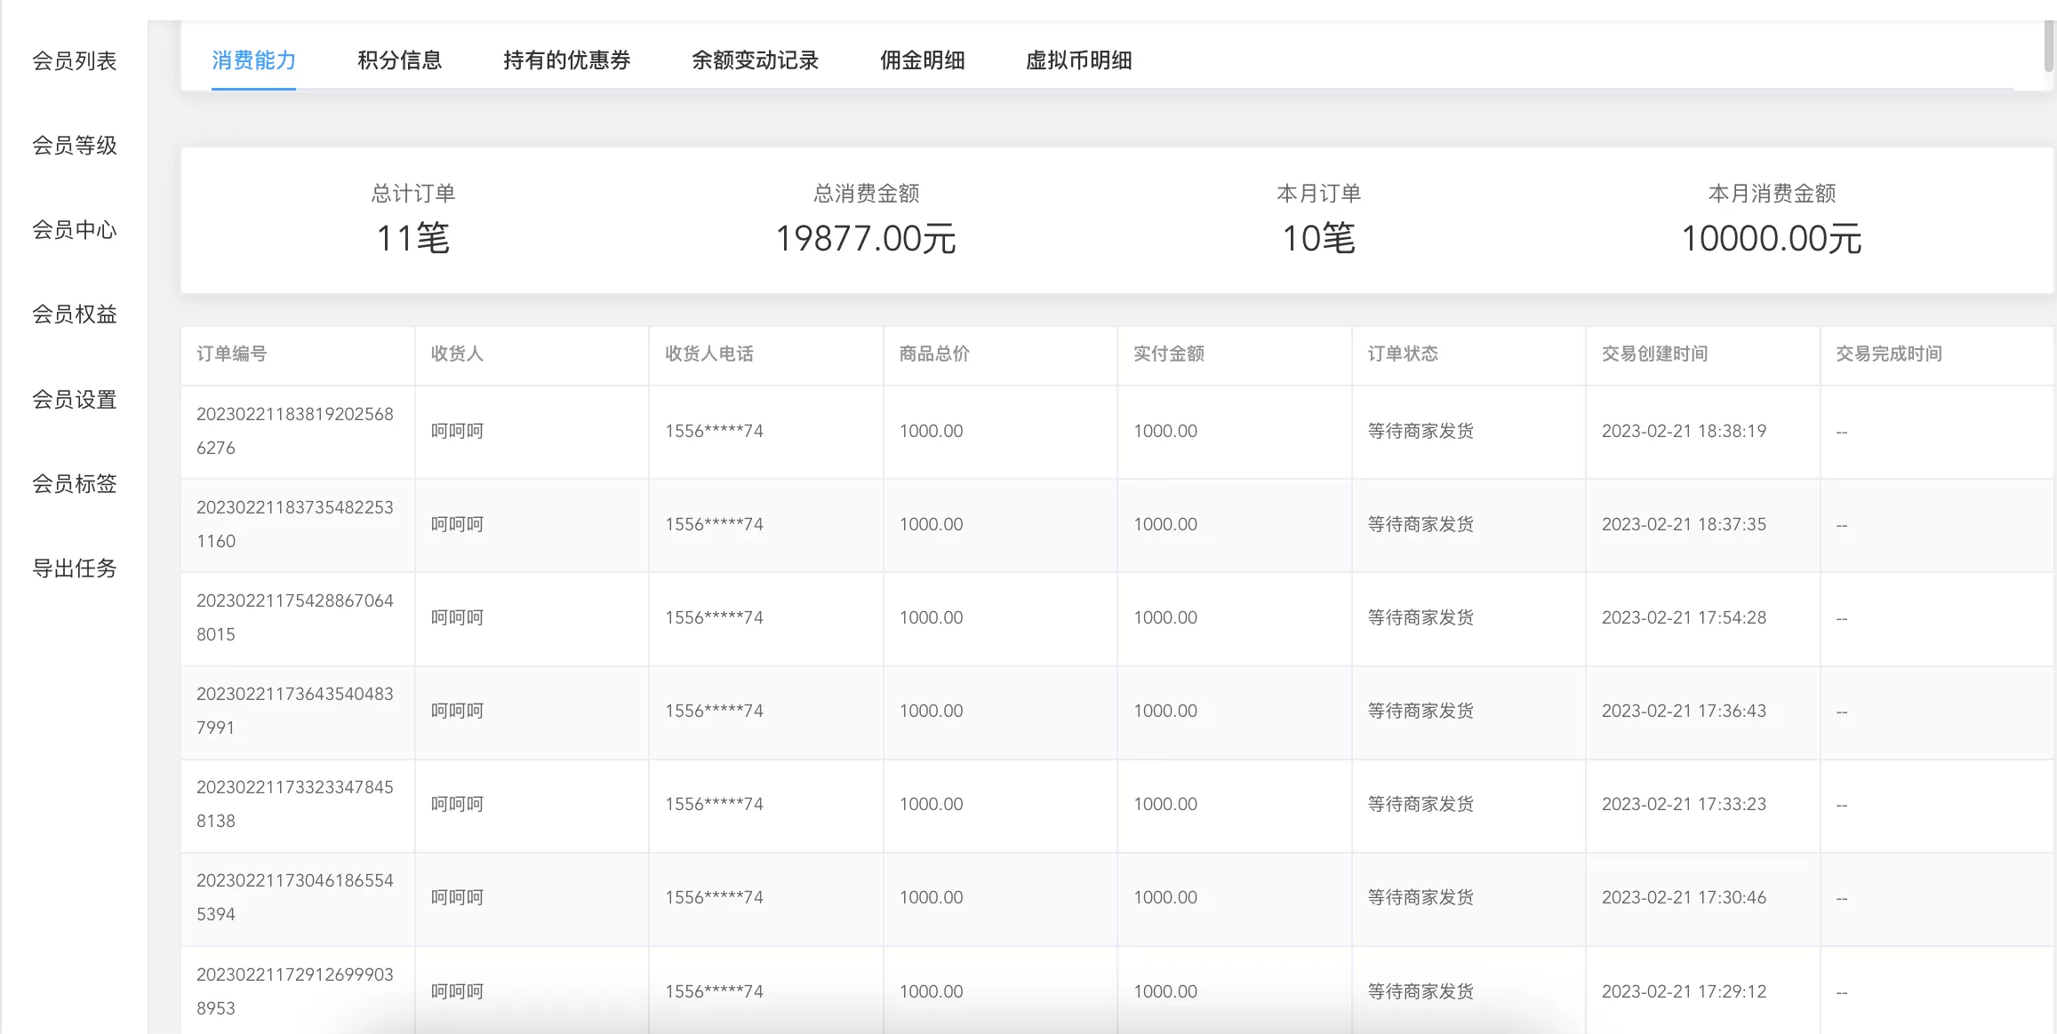2057x1034 pixels.
Task: Select order number ending in 8953
Action: point(295,991)
